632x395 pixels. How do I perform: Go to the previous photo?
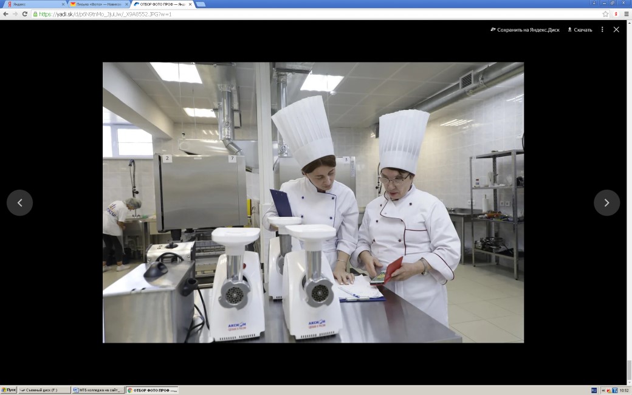[x=19, y=203]
